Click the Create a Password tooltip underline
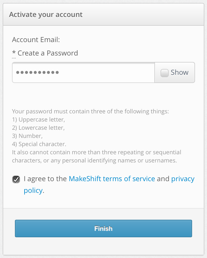 pos(14,57)
